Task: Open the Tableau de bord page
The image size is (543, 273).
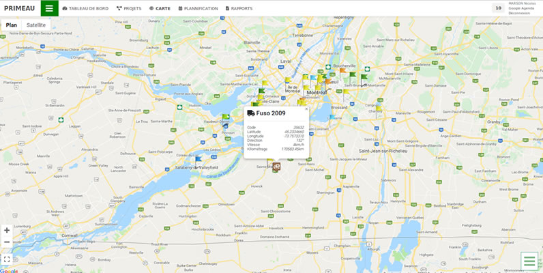Action: click(85, 8)
